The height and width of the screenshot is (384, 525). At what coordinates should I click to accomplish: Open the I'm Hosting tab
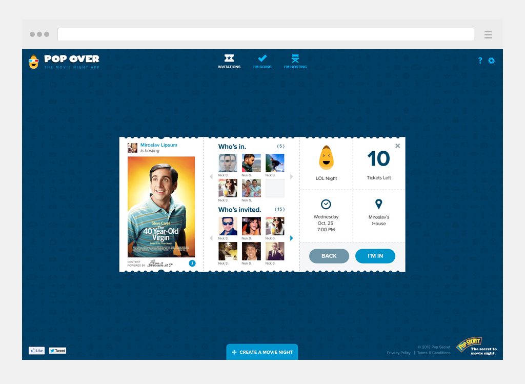pyautogui.click(x=295, y=61)
